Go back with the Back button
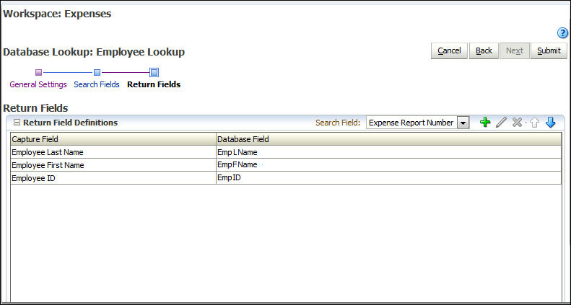The height and width of the screenshot is (305, 571). click(x=484, y=51)
